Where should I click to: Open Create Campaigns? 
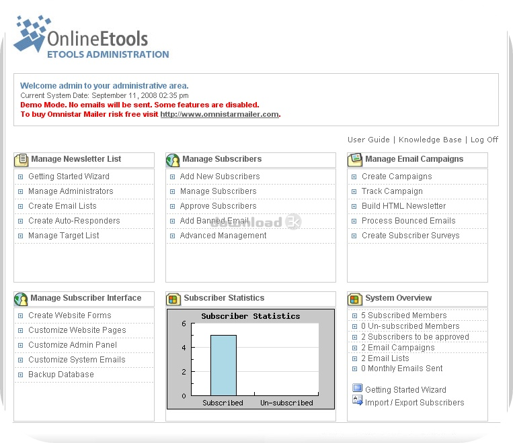tap(397, 177)
